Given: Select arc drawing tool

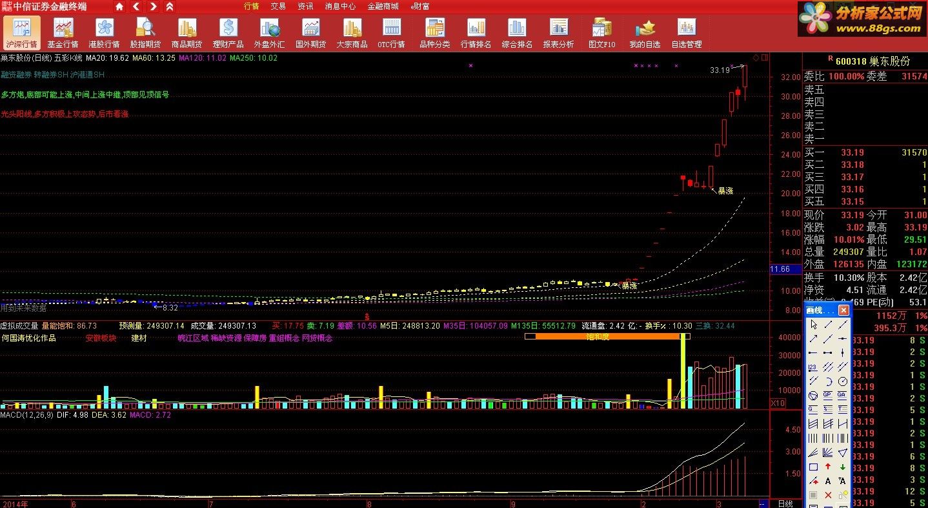Looking at the screenshot, I should coord(828,381).
